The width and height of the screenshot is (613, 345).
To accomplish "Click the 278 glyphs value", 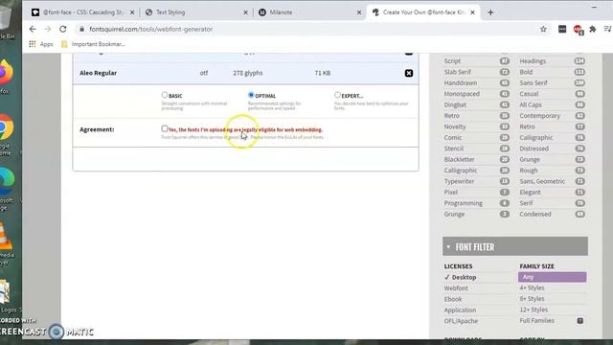I will [x=248, y=73].
